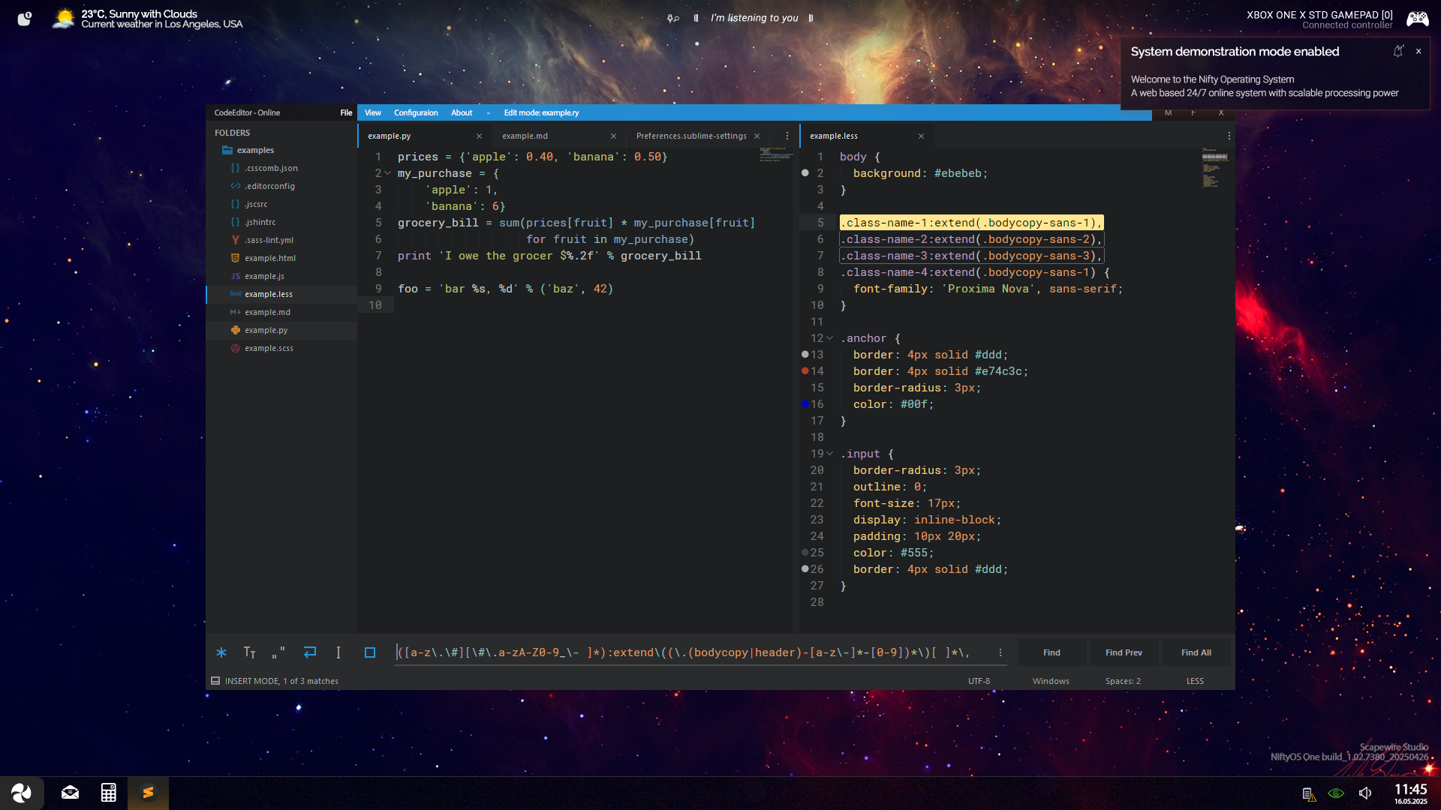The image size is (1441, 810).
Task: Toggle regular expression search mode
Action: point(221,652)
